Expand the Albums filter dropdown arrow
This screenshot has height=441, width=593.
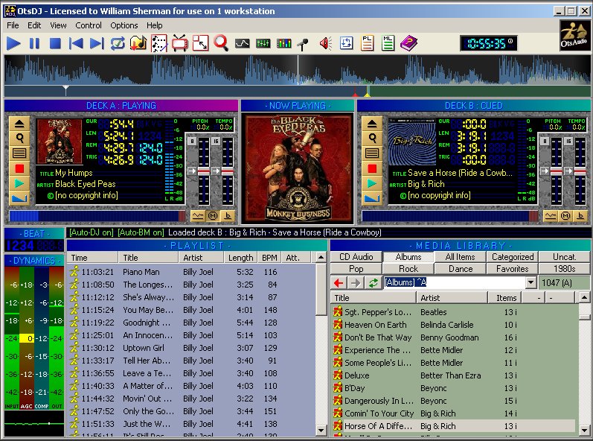(x=531, y=282)
